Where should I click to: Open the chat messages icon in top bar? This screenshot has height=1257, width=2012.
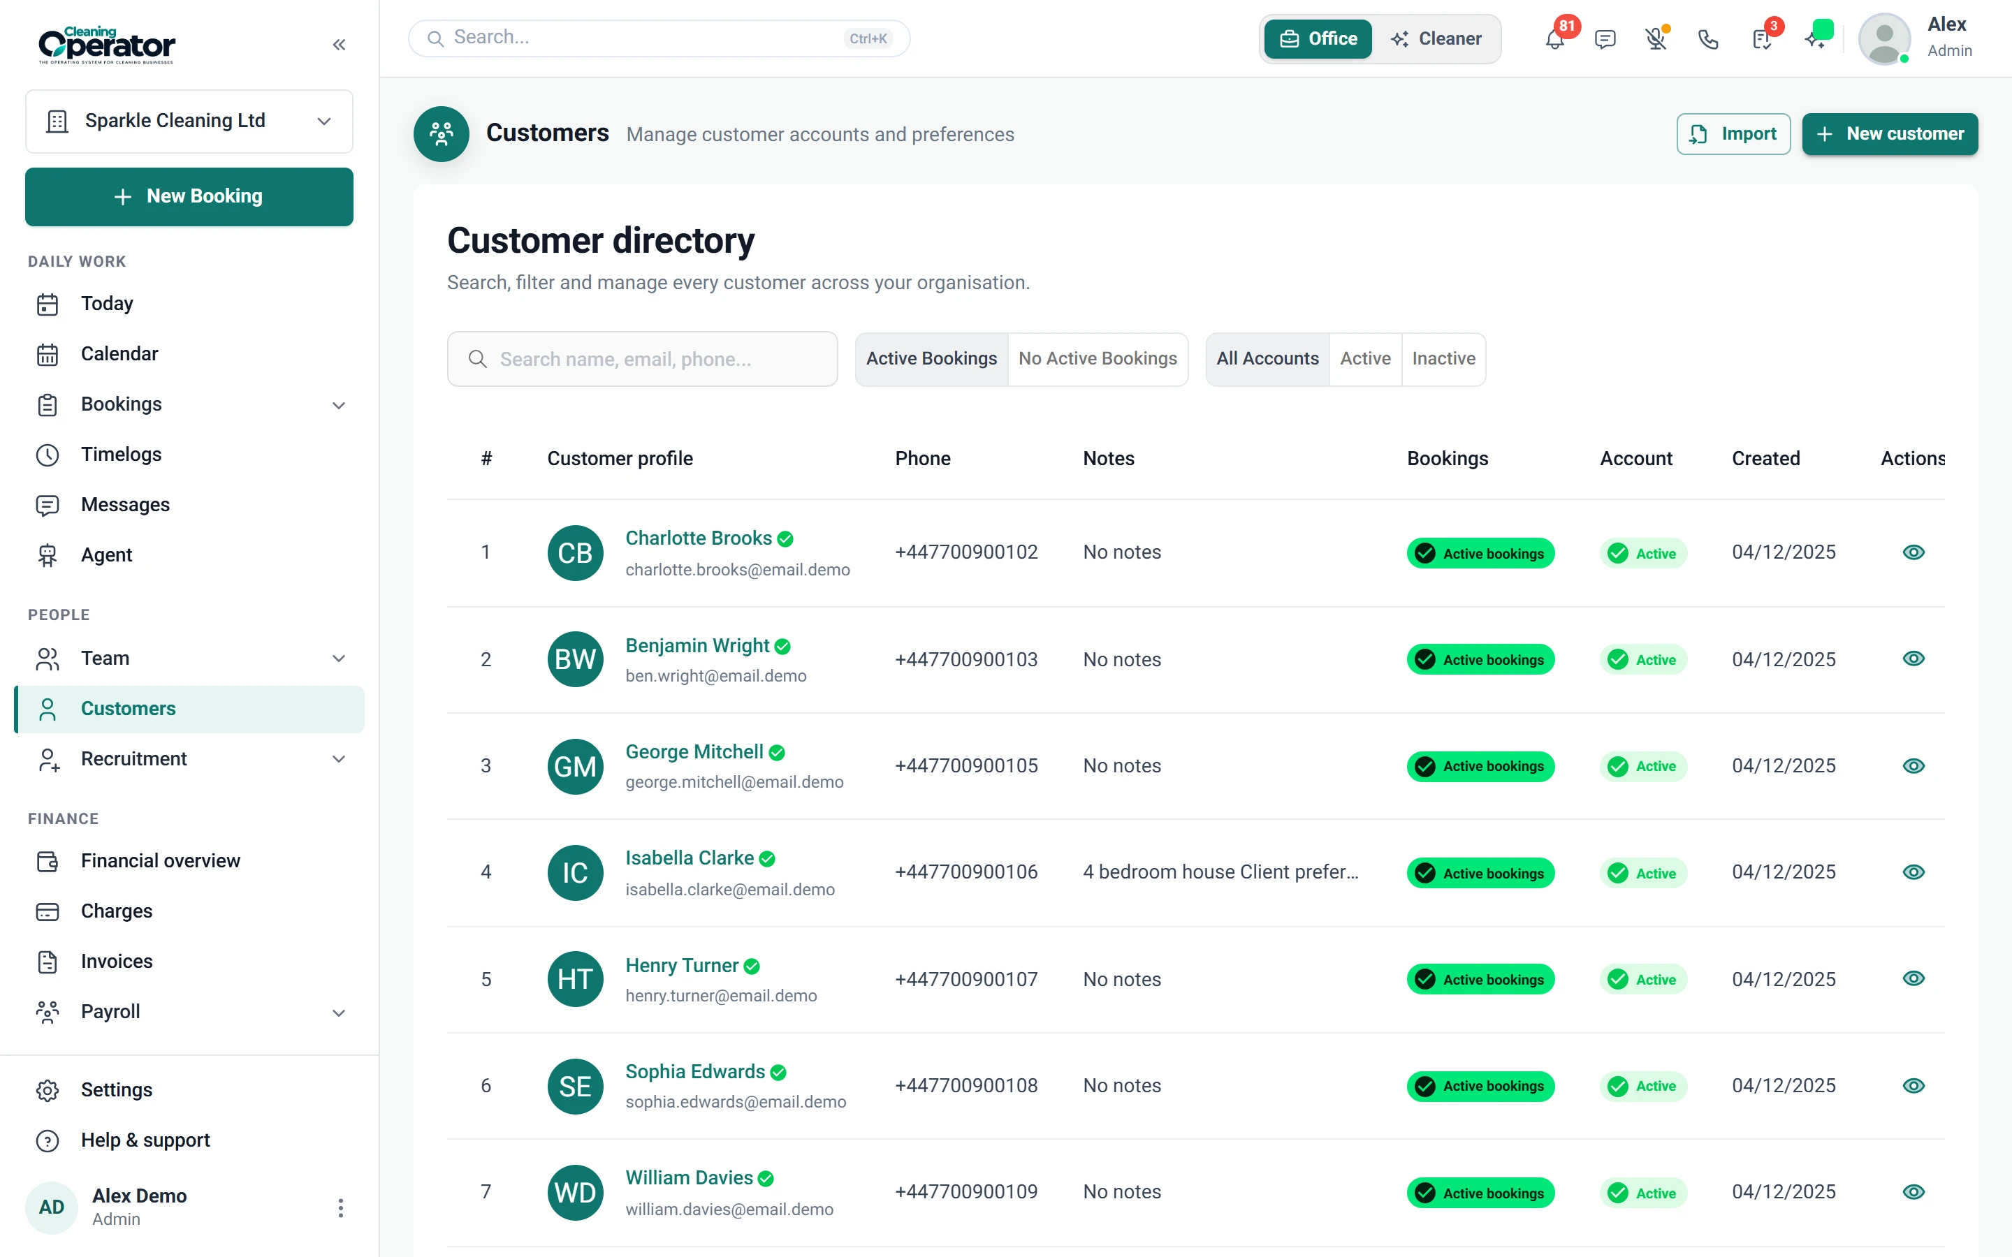tap(1605, 39)
